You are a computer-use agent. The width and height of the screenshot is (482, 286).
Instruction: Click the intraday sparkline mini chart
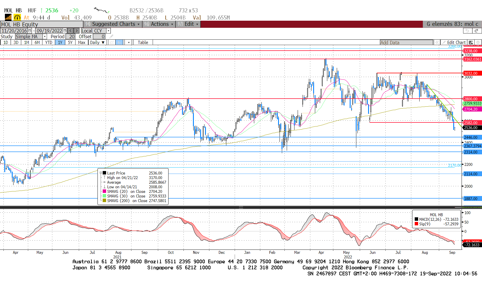tap(102, 10)
